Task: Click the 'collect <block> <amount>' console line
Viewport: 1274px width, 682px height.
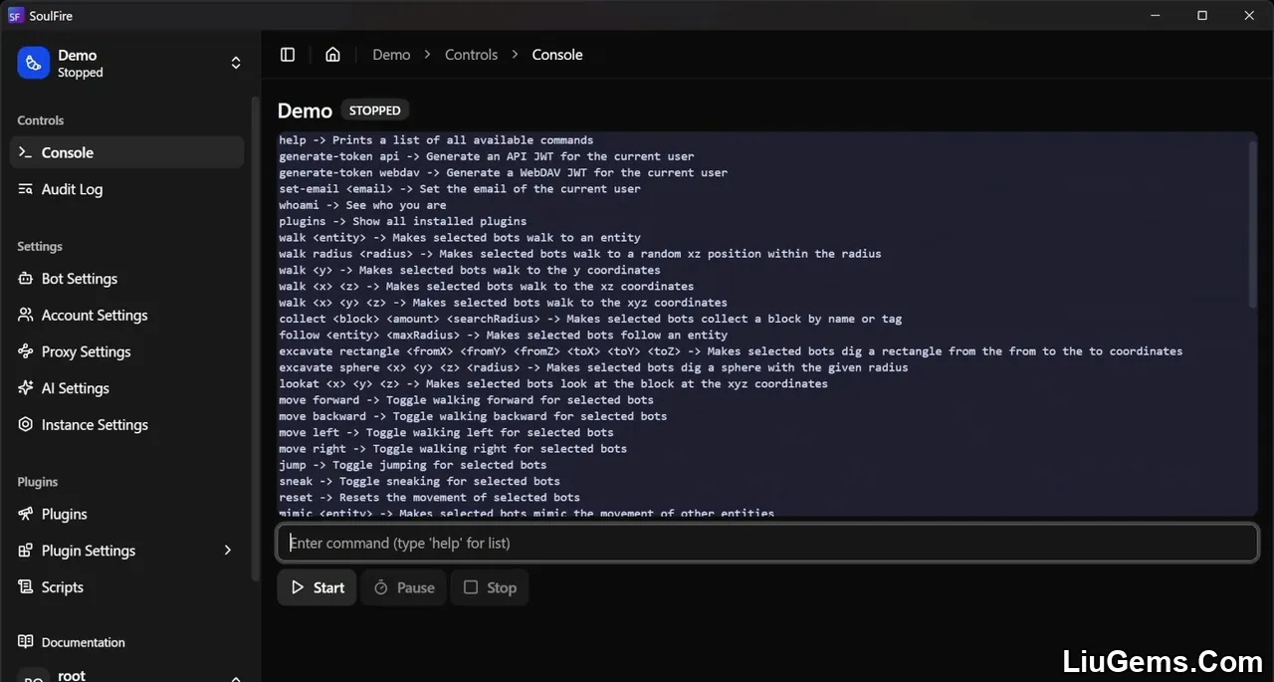Action: point(590,319)
